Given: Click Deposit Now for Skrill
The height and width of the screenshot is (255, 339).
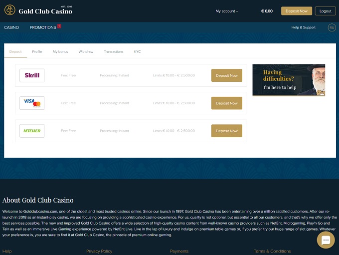Looking at the screenshot, I should pos(227,75).
